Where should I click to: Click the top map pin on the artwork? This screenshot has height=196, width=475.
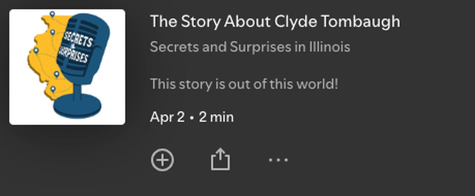pyautogui.click(x=52, y=14)
